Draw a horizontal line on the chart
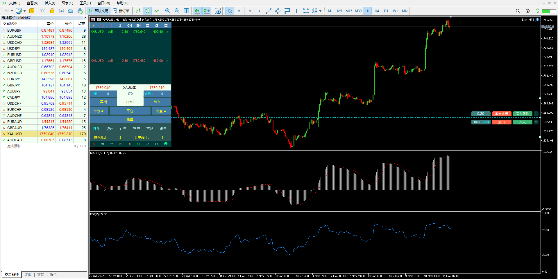The image size is (558, 279). coord(259,11)
